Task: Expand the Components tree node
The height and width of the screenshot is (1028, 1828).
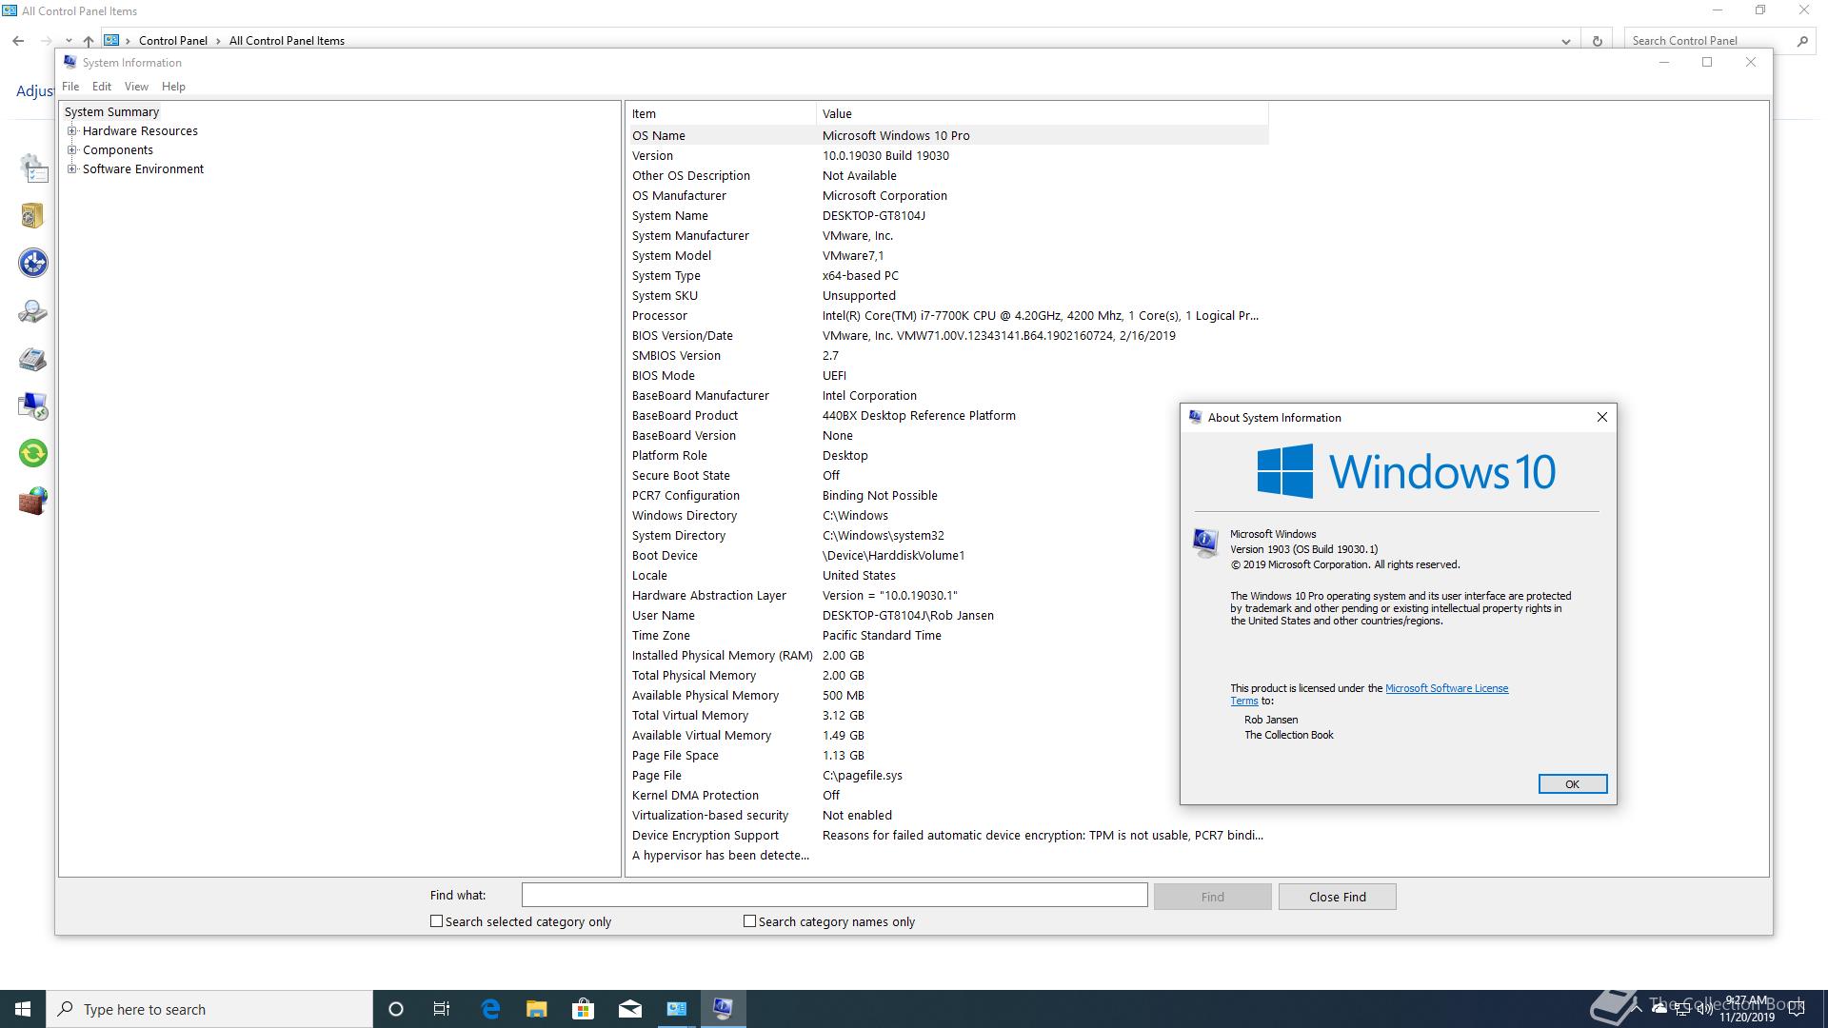Action: pos(71,150)
